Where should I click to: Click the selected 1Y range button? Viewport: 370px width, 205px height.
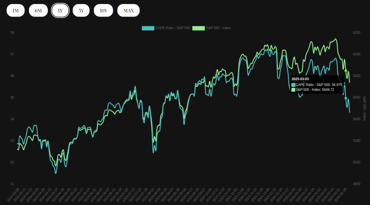click(60, 11)
